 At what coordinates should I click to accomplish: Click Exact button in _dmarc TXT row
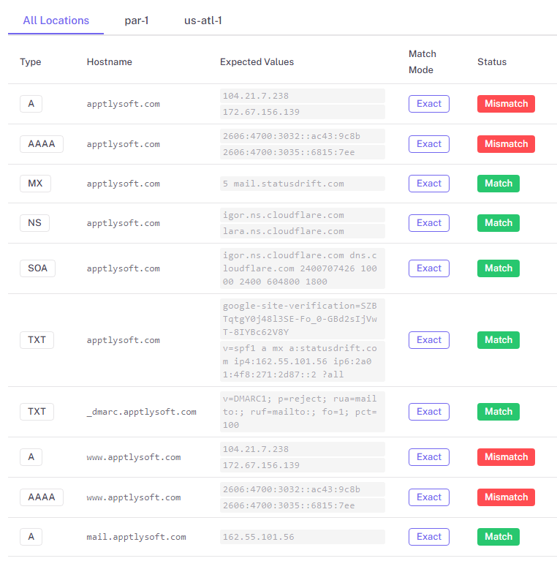(428, 412)
